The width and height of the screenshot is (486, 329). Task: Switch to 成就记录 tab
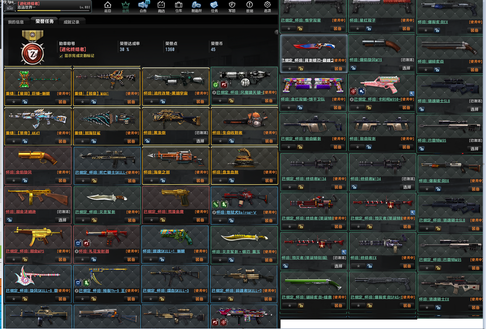72,22
